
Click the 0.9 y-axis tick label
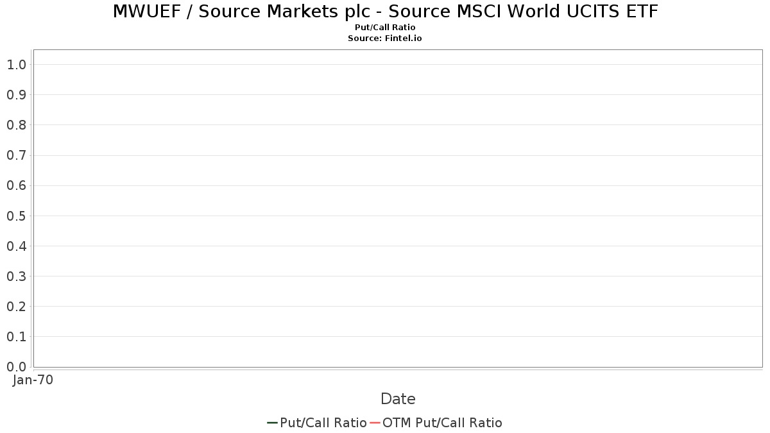point(16,95)
